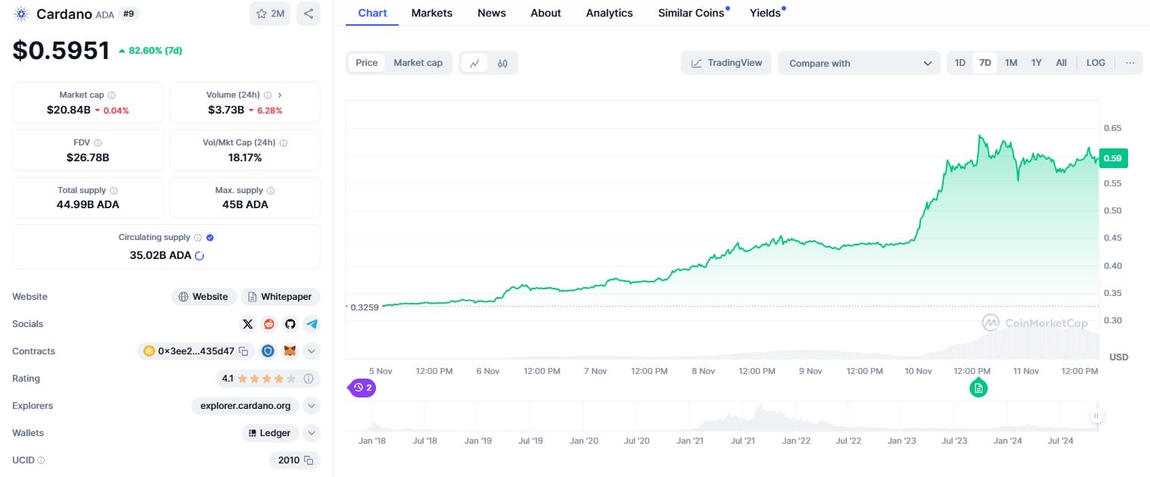Image resolution: width=1150 pixels, height=477 pixels.
Task: Switch to candlestick chart icon
Action: coord(503,63)
